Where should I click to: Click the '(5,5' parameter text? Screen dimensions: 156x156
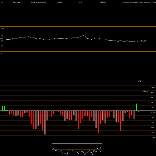[80, 2]
